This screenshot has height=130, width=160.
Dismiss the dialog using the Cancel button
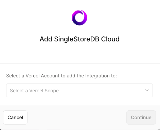(x=15, y=117)
